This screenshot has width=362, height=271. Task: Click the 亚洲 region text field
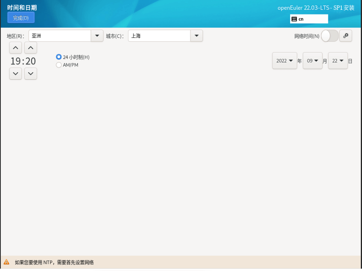click(60, 36)
